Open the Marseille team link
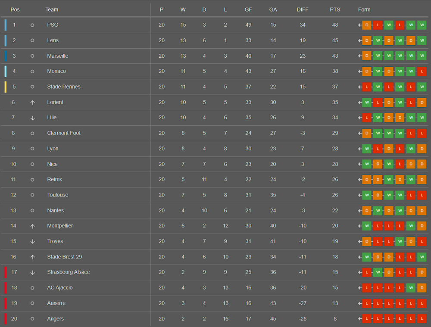The height and width of the screenshot is (327, 431). (x=58, y=56)
